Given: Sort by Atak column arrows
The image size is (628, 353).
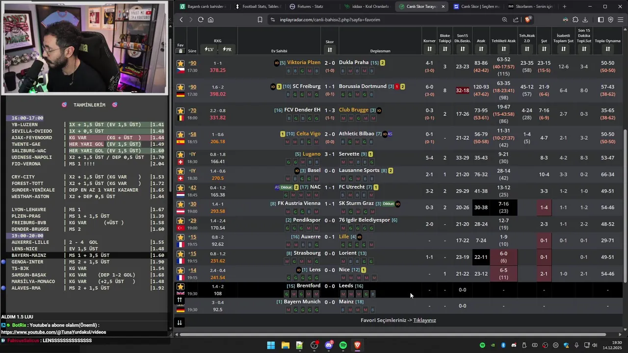Looking at the screenshot, I should (x=481, y=49).
